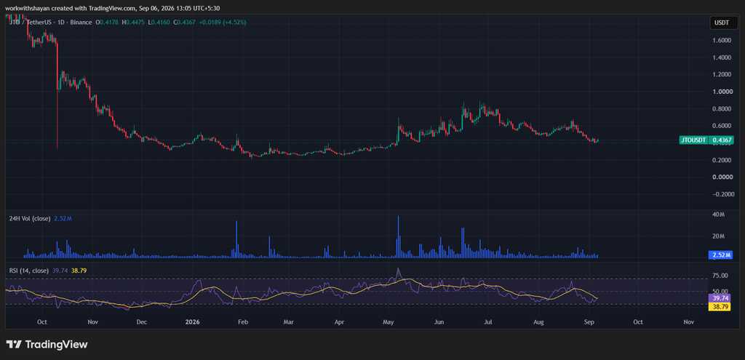The height and width of the screenshot is (360, 745).
Task: Click the purple 39.74 RSI axis tag
Action: 721,298
